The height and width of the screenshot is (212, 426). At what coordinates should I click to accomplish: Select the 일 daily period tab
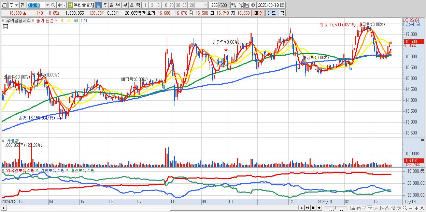98,5
